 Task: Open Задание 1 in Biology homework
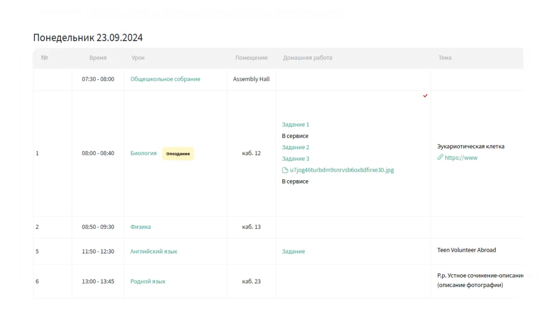click(x=296, y=124)
